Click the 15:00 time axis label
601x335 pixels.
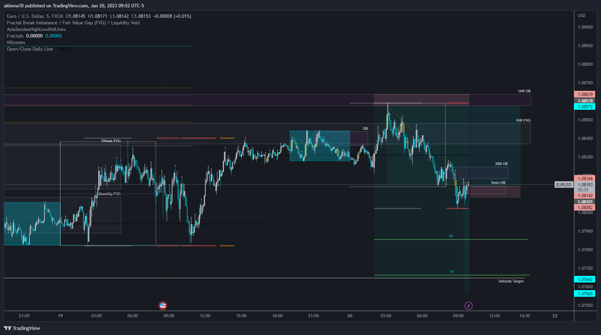click(241, 316)
